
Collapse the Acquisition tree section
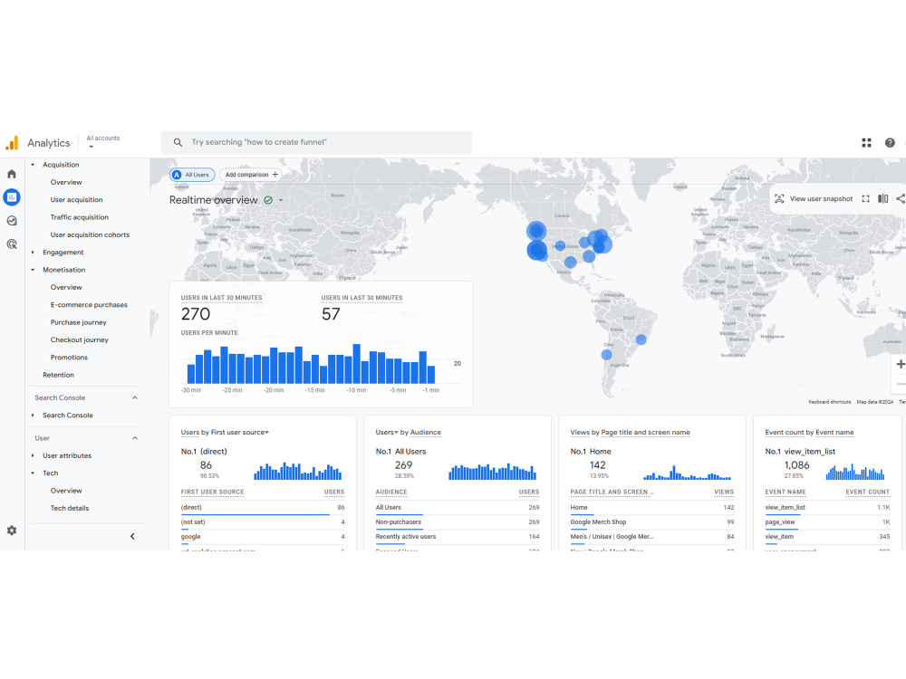pyautogui.click(x=33, y=165)
